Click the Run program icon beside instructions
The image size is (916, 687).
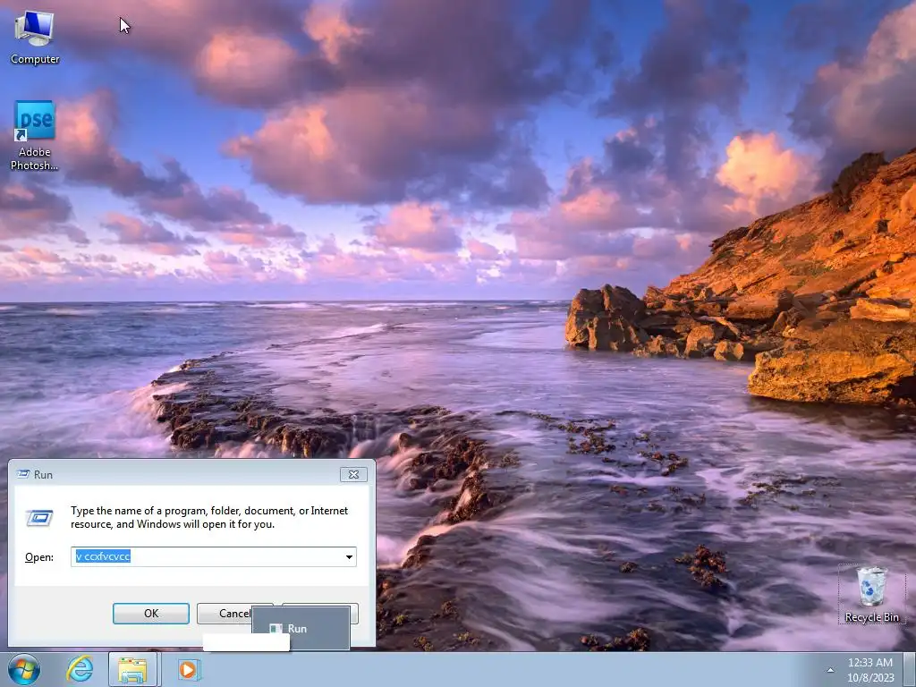pyautogui.click(x=39, y=517)
